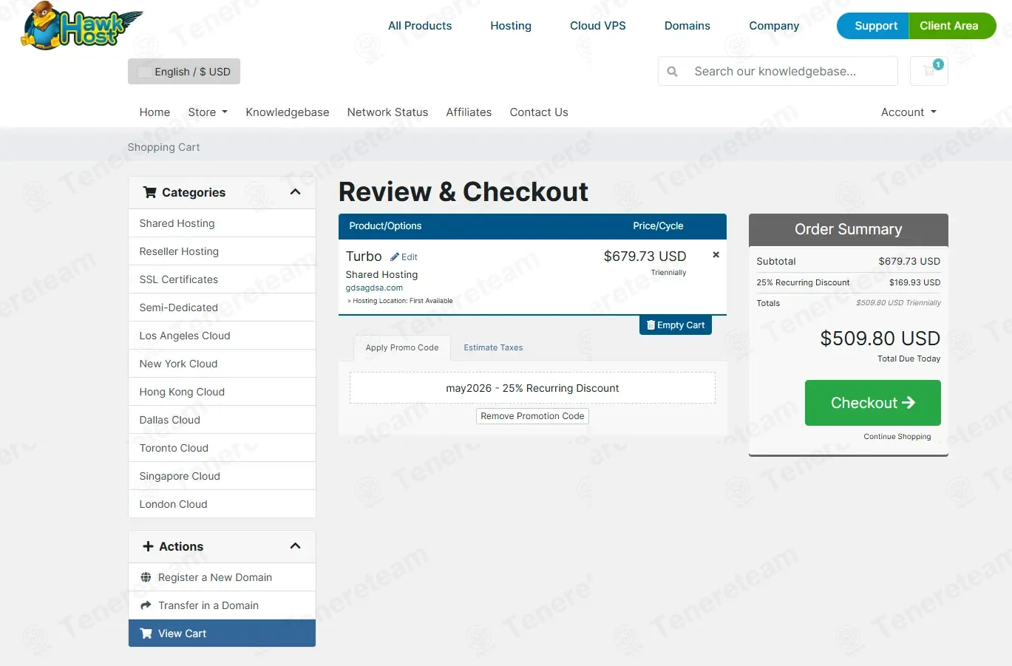Image resolution: width=1012 pixels, height=666 pixels.
Task: Open the Cloud VPS menu
Action: (598, 26)
